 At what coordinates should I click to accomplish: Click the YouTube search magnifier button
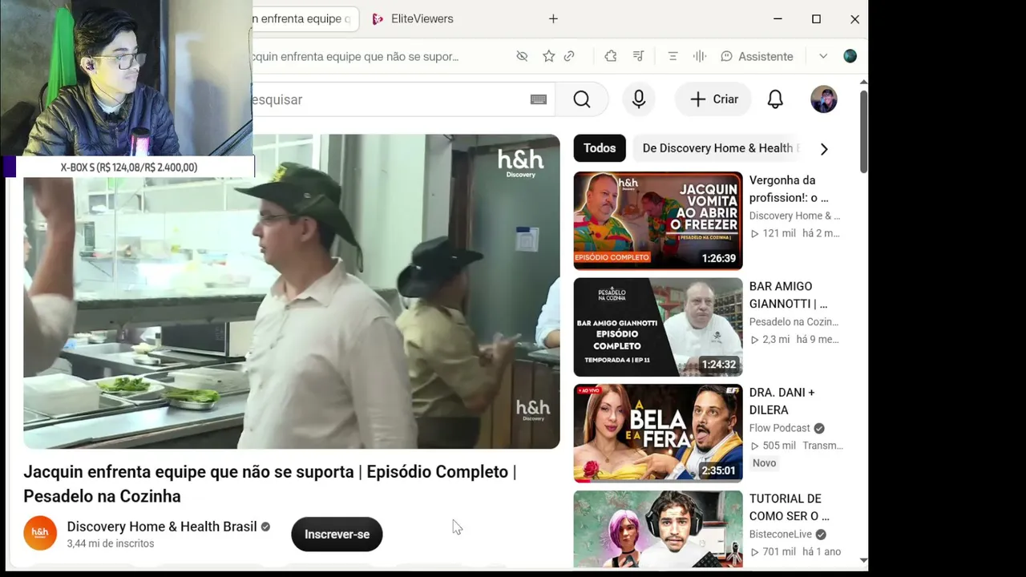point(582,99)
